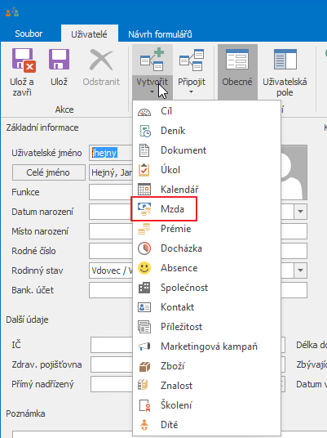
Task: Expand the Datum narození date picker arrow
Action: 301,212
